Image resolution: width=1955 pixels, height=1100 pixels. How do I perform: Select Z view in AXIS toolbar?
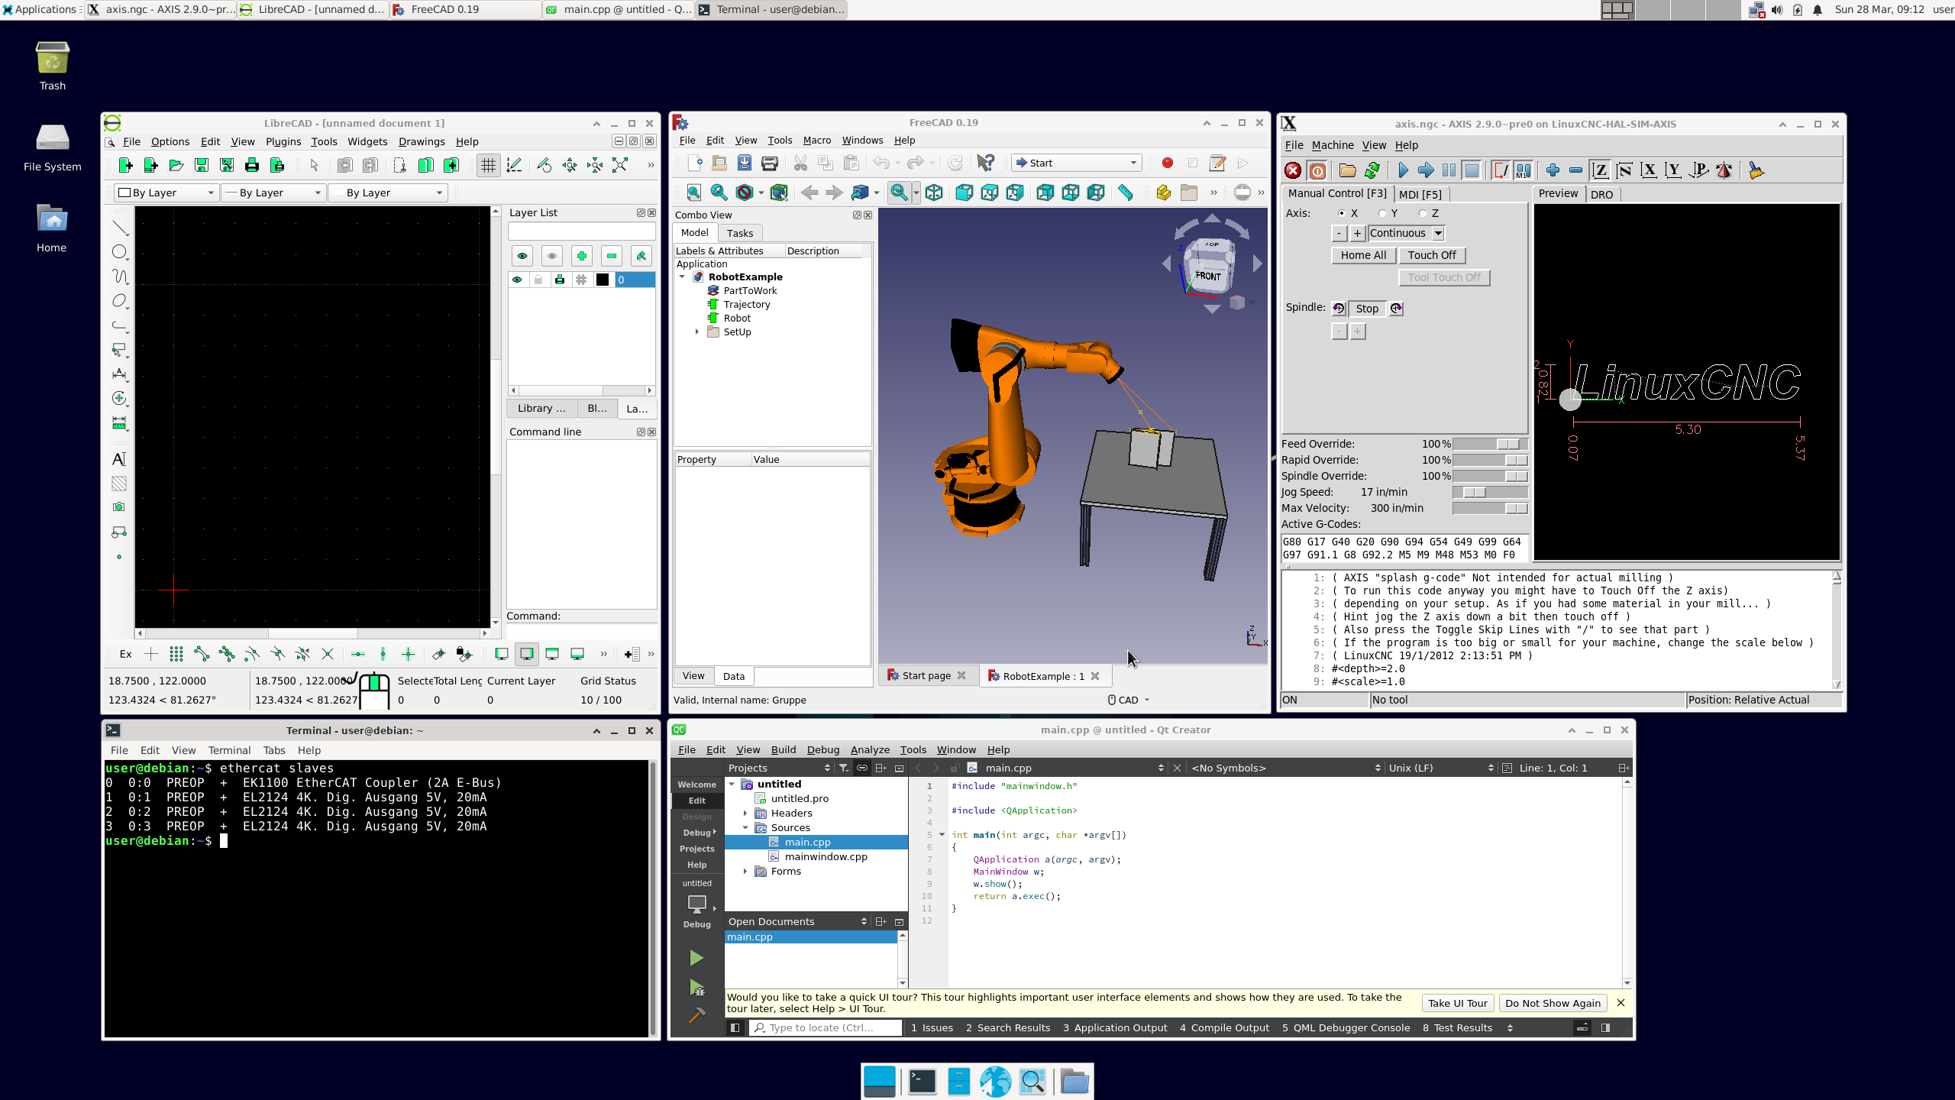[1600, 170]
